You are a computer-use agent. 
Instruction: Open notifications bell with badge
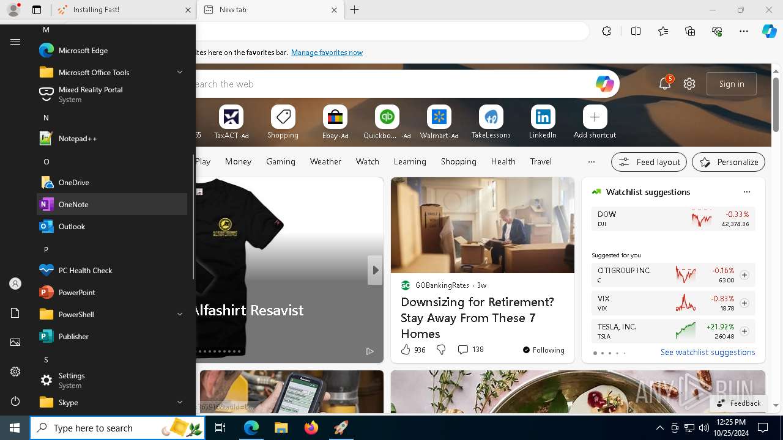[x=665, y=84]
